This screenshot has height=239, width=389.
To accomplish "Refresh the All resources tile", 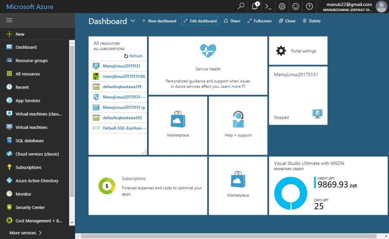I will [133, 55].
